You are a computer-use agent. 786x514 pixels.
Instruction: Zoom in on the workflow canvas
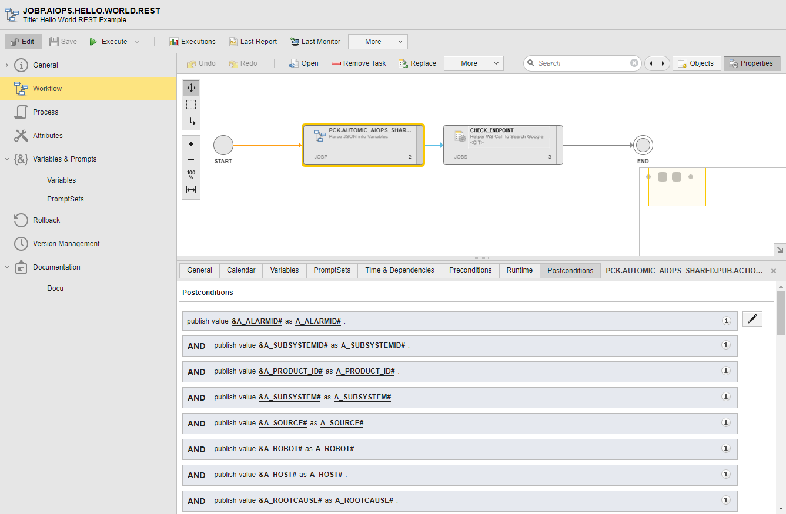coord(191,144)
